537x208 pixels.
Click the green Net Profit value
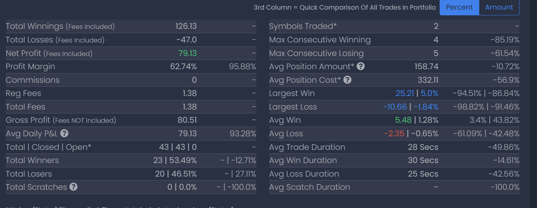187,53
